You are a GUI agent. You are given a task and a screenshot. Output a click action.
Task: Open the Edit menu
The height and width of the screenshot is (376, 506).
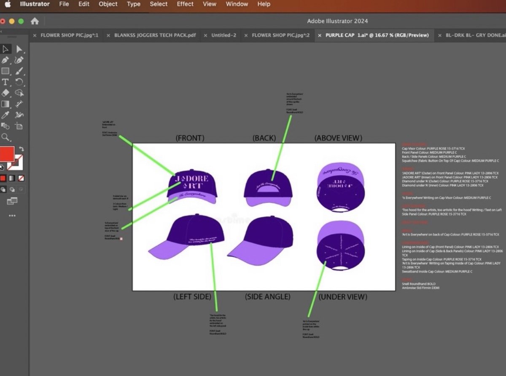coord(84,4)
